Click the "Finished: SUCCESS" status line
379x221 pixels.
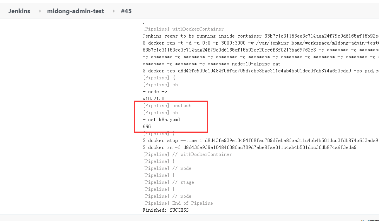(166, 210)
